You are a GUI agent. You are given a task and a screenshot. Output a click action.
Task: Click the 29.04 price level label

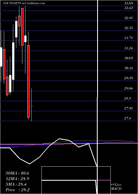tap(128, 88)
